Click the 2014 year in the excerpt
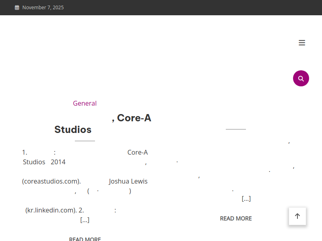Image resolution: width=322 pixels, height=241 pixels. (x=58, y=162)
